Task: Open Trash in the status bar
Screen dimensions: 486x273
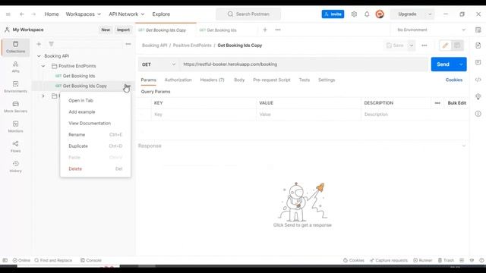Action: [x=446, y=260]
